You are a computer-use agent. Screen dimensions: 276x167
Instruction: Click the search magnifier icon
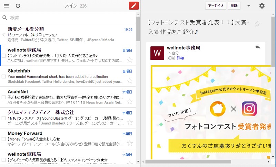pyautogui.click(x=5, y=18)
